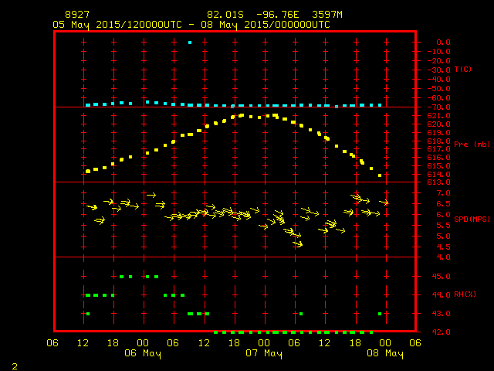
Task: Click the elevation value 3597M
Action: [327, 15]
